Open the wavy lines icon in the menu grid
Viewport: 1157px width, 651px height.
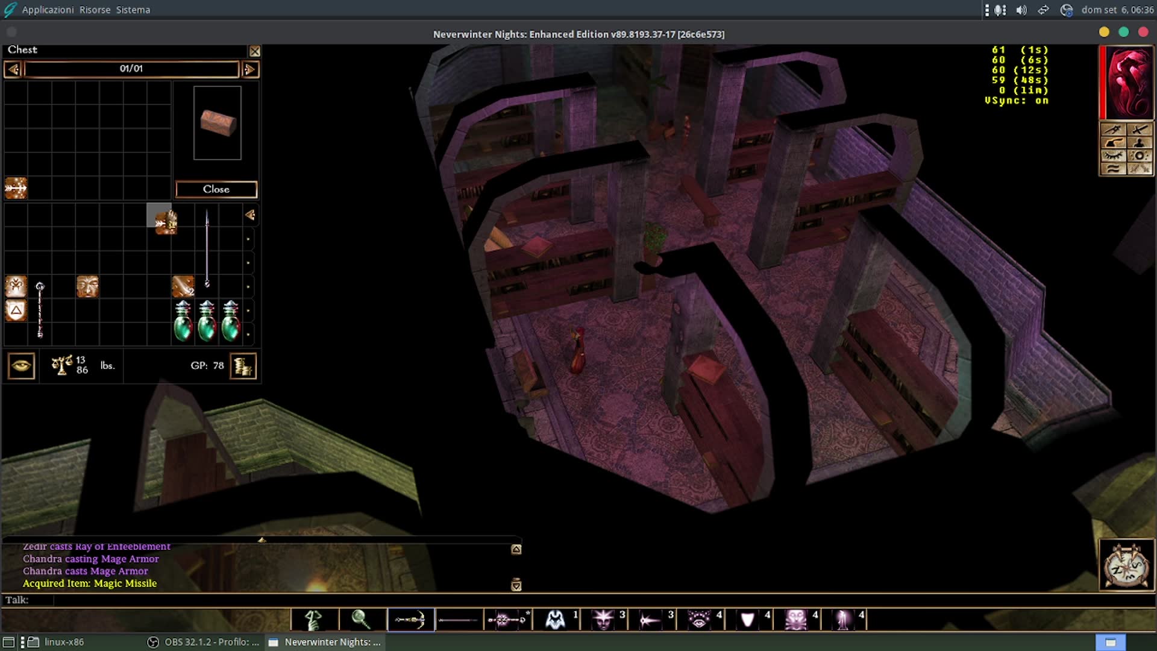[1113, 169]
